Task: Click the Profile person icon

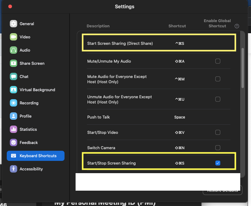Action: 14,116
